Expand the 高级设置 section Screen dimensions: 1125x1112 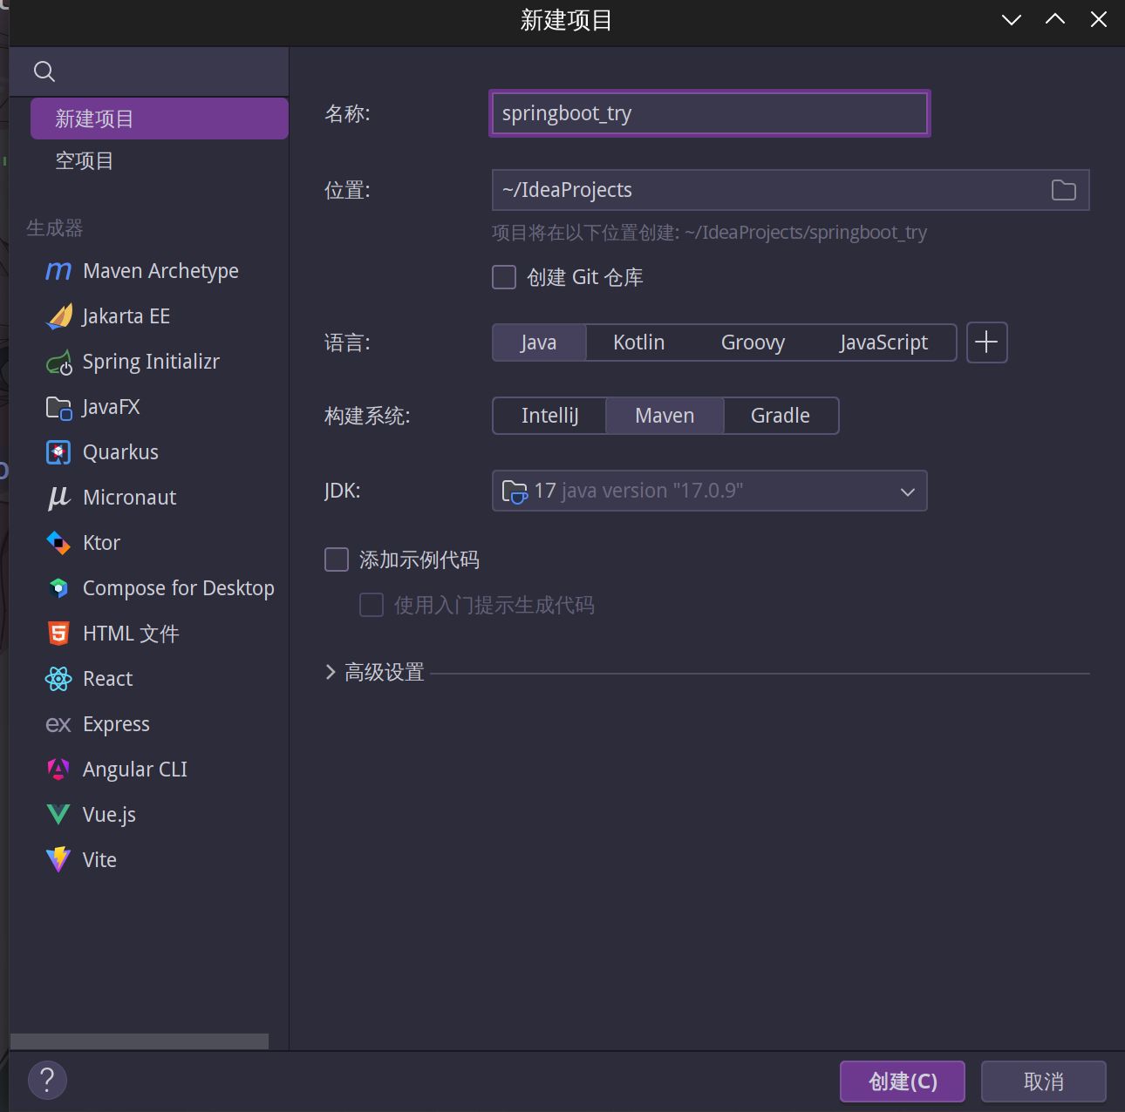(x=331, y=672)
